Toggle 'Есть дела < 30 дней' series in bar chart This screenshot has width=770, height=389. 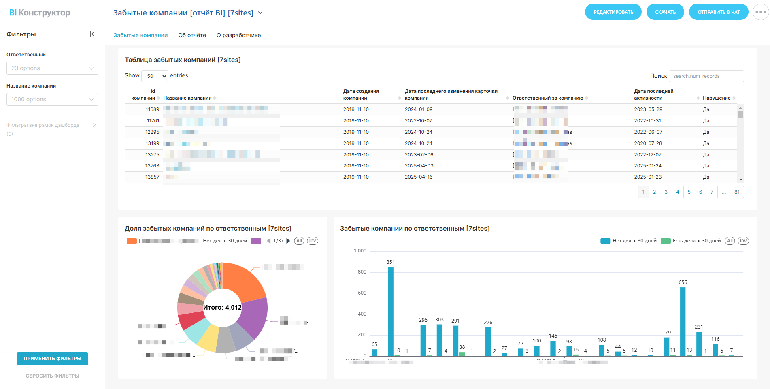691,241
